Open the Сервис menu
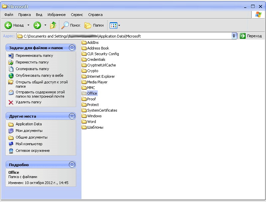This screenshot has height=202, width=266. point(77,15)
